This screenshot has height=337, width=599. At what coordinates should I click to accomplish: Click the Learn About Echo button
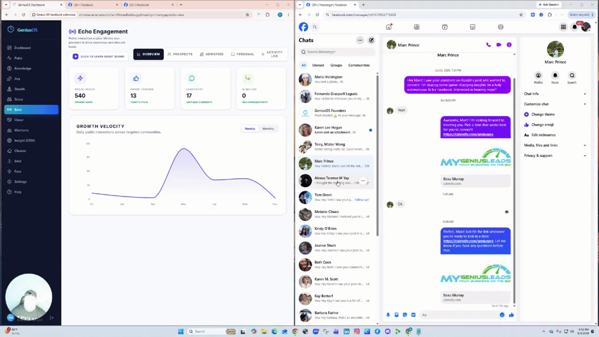coord(99,57)
